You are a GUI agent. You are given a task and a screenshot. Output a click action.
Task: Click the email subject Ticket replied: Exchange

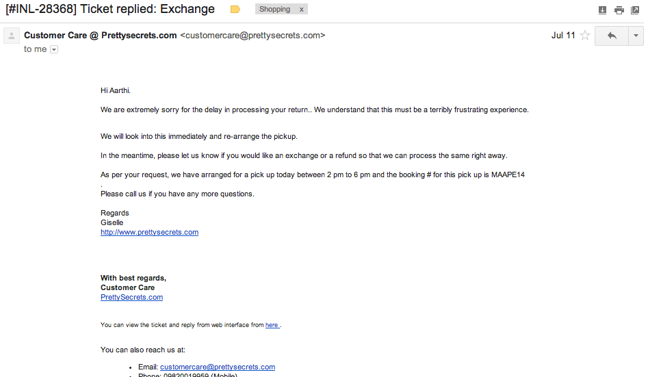point(147,9)
